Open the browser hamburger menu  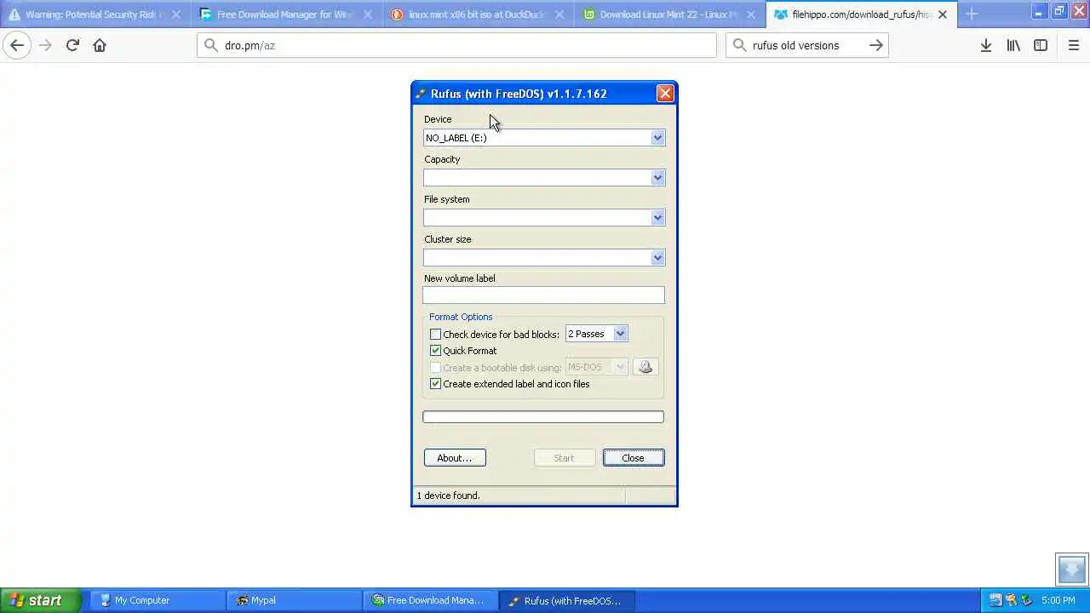pos(1073,45)
